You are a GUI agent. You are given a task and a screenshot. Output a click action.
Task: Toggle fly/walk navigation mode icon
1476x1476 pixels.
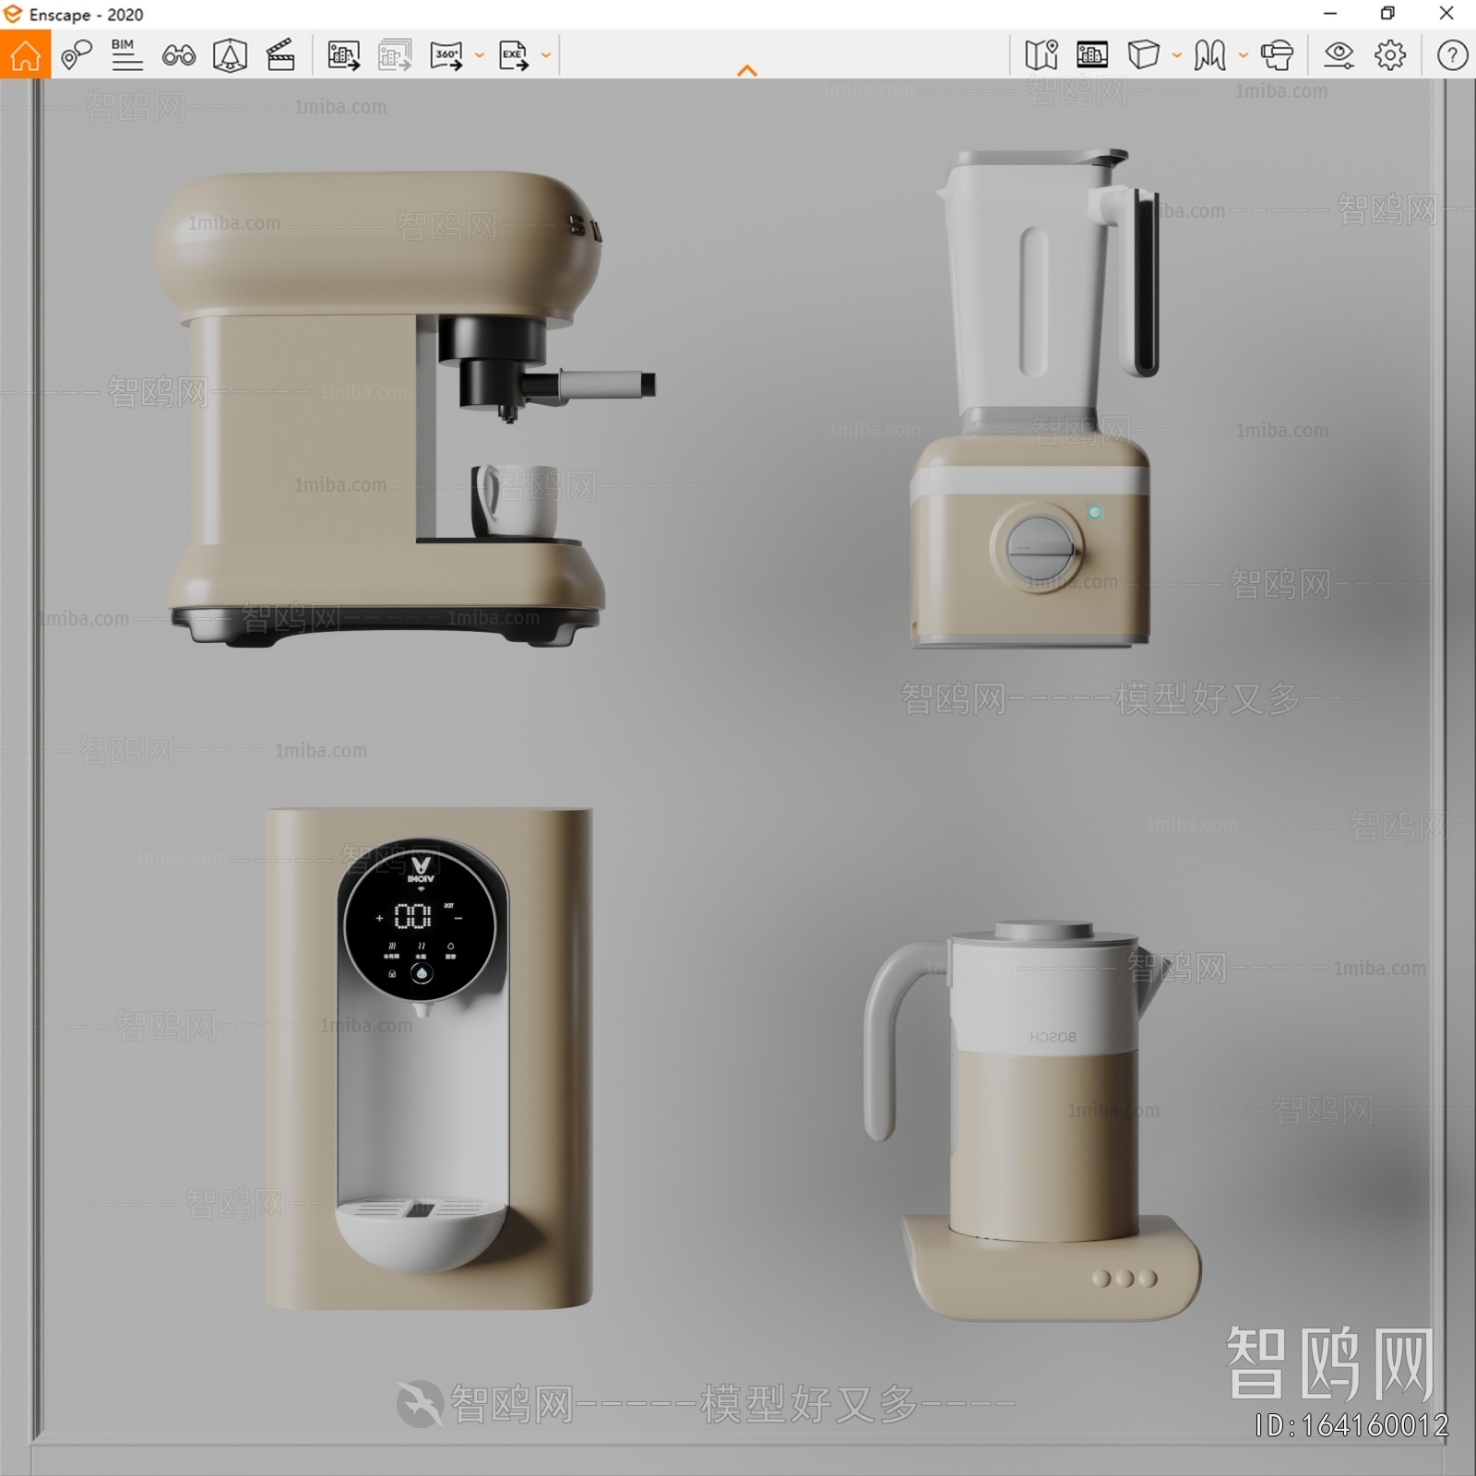tap(1209, 55)
